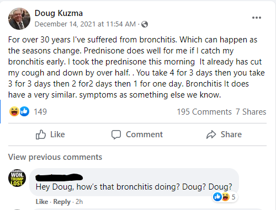Viewport: 276px width, 210px height.
Task: Open the December 14, 2021 timestamp link
Action: click(85, 24)
